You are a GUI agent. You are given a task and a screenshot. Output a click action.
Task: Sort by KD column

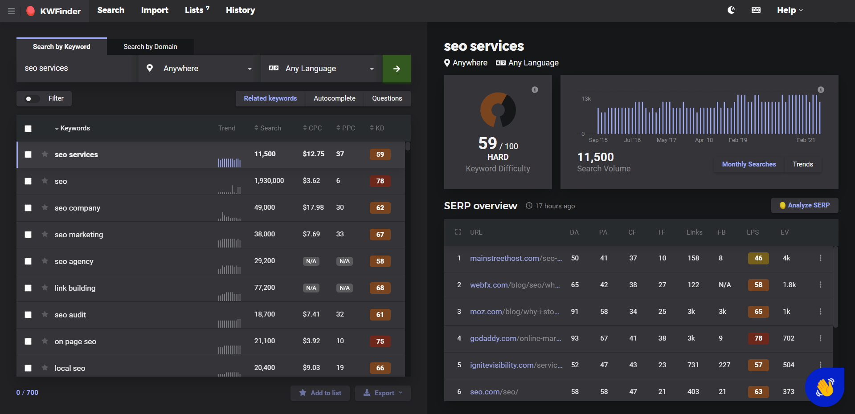[x=377, y=128]
